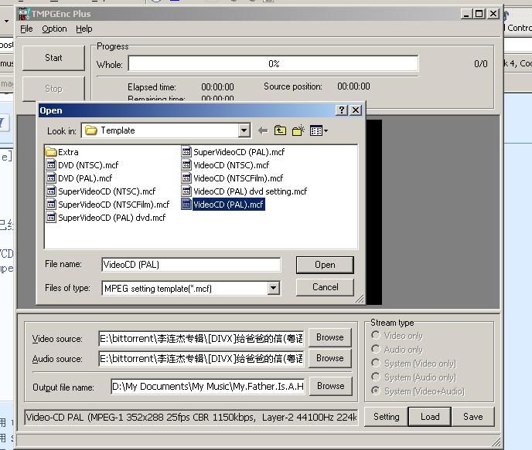Select SuperVideoCD (PAL) dvd.mcf file name

coord(112,218)
